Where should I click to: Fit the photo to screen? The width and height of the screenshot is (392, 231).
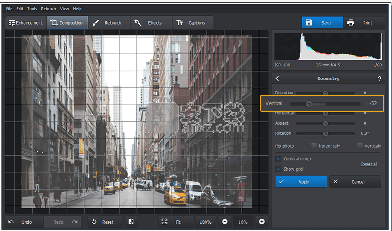click(176, 222)
